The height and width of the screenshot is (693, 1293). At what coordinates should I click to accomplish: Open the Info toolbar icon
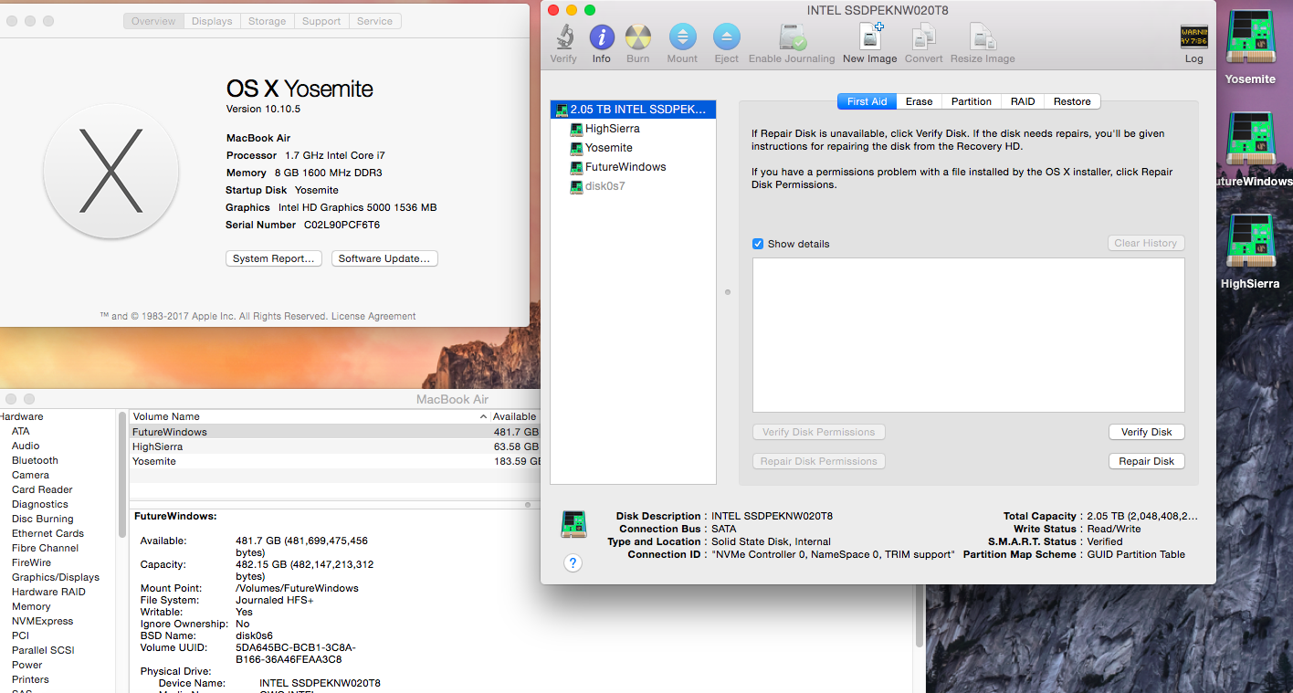(602, 37)
